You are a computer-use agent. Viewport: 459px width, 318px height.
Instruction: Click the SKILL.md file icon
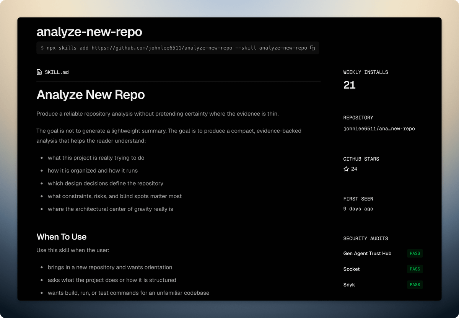click(x=39, y=72)
